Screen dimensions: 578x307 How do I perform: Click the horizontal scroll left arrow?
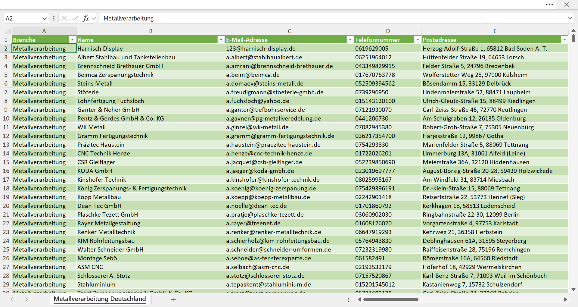click(x=359, y=299)
